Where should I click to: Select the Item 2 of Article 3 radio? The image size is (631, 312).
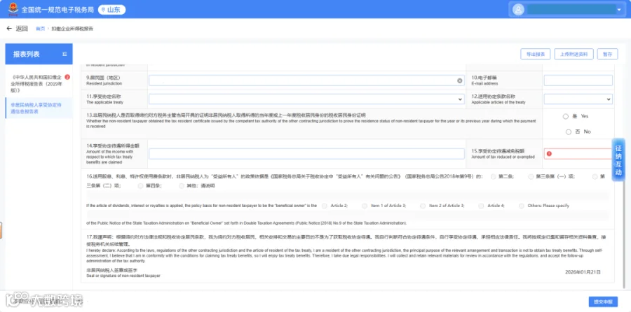(423, 206)
